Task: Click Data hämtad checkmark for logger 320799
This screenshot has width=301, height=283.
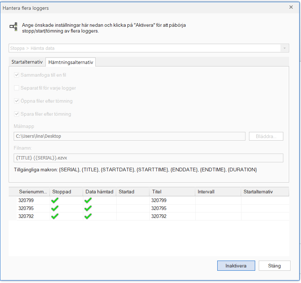Action: 88,200
